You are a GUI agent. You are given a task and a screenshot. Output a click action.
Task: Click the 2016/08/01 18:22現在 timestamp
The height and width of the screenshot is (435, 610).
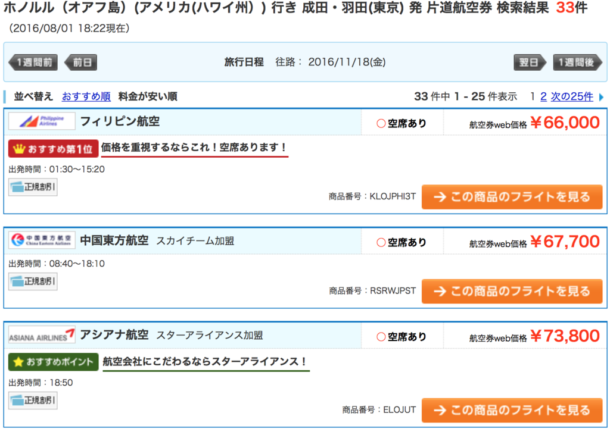(69, 29)
